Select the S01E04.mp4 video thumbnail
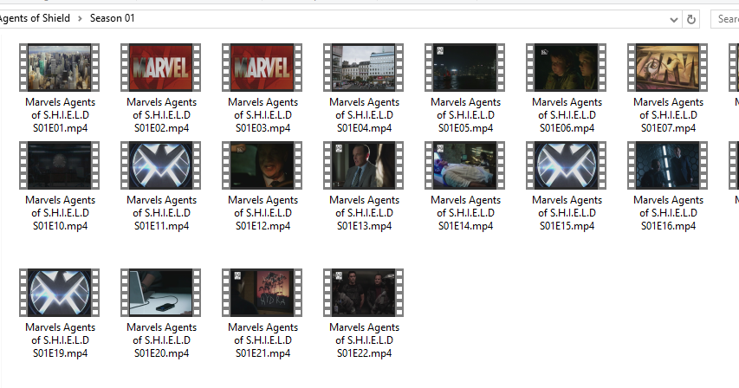739x388 pixels. [363, 68]
